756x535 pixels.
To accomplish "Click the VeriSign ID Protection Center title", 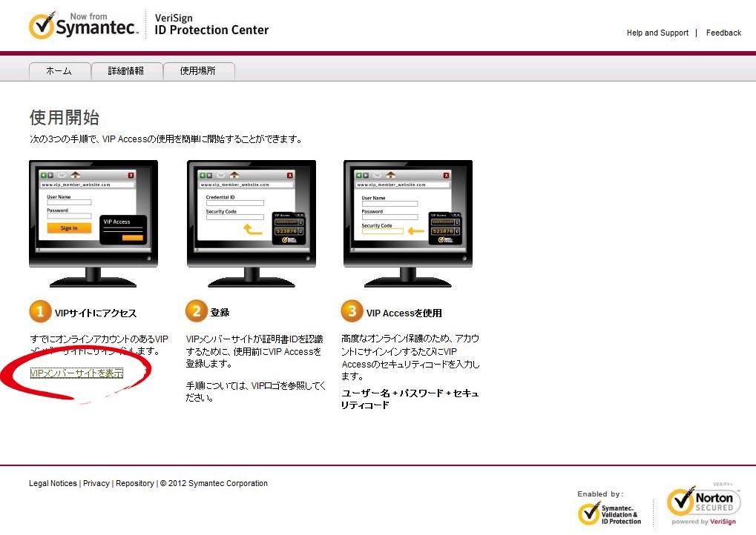I will (x=211, y=24).
